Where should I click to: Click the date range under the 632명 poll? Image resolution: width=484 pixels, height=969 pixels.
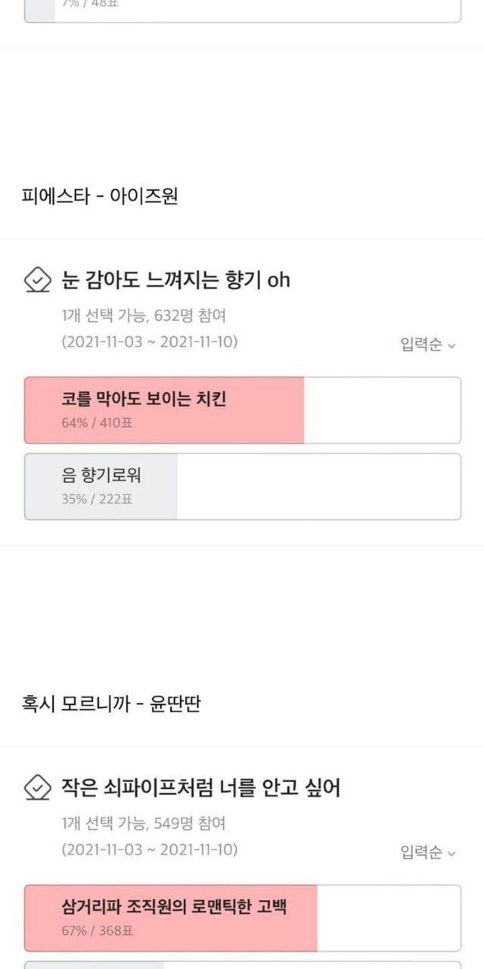coord(150,342)
